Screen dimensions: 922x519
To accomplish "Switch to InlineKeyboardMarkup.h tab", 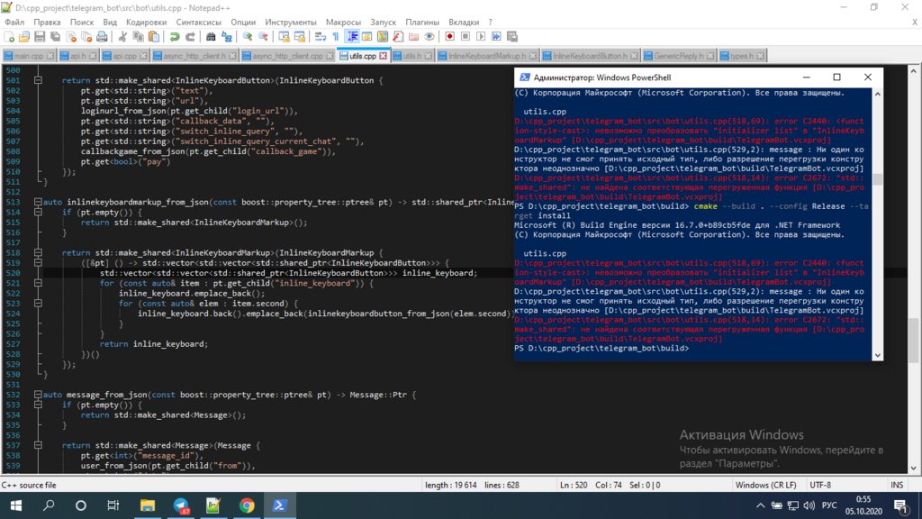I will (486, 56).
